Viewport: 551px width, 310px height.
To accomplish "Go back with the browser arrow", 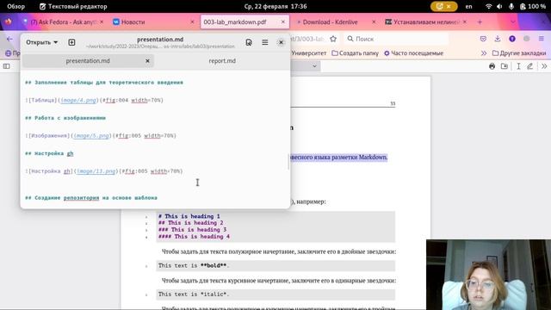I will click(x=9, y=39).
